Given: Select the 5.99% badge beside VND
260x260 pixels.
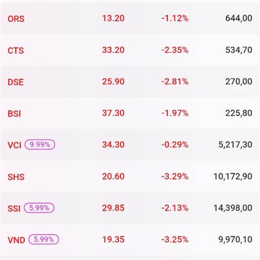Looking at the screenshot, I should (x=44, y=239).
